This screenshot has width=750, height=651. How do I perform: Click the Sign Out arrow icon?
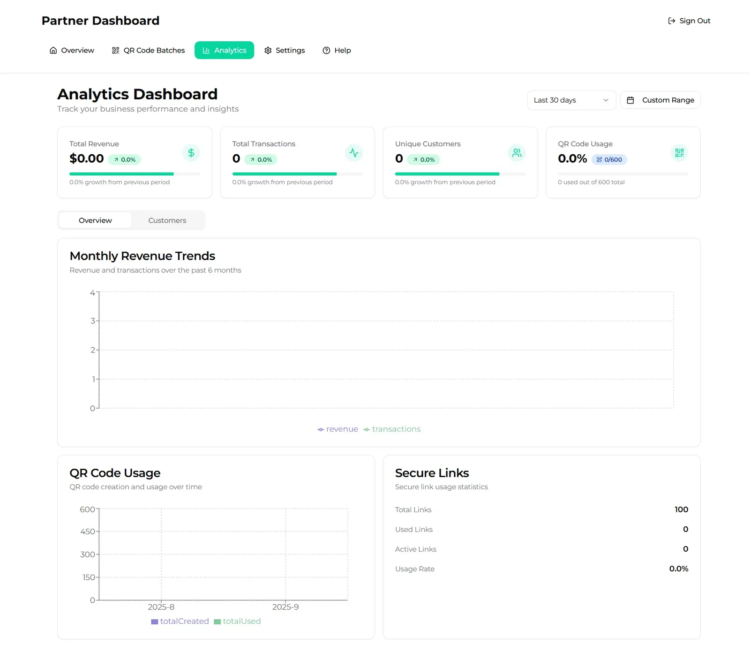[x=671, y=21]
